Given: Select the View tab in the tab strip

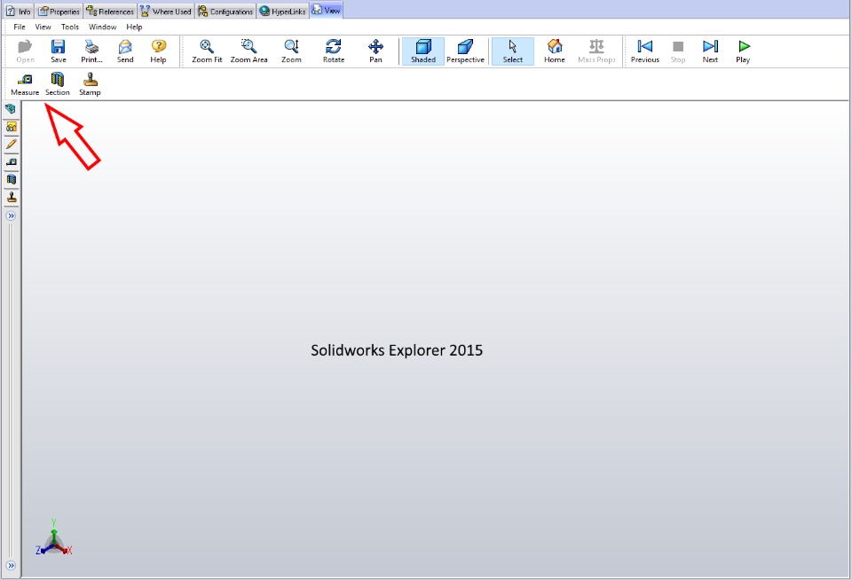Looking at the screenshot, I should point(326,10).
